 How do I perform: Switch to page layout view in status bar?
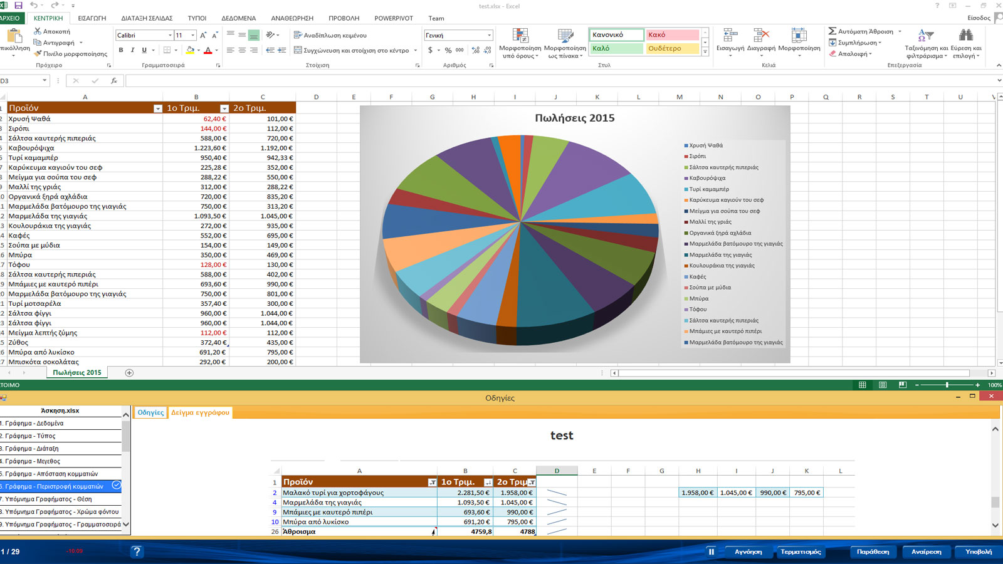click(x=883, y=385)
